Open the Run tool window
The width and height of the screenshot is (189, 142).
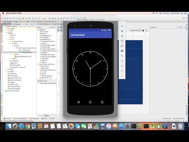[44, 118]
